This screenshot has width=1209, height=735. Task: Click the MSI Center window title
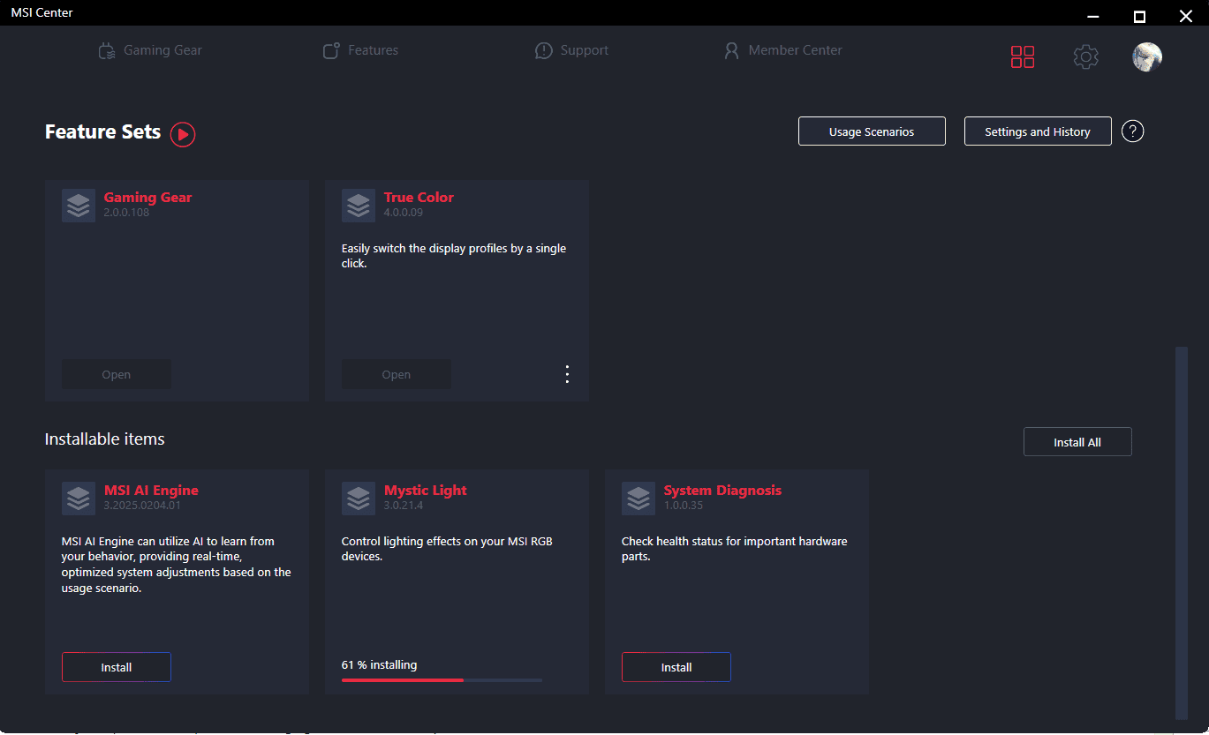tap(42, 12)
